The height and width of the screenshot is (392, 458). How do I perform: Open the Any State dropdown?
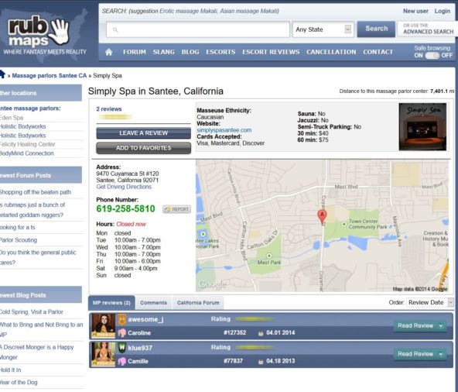(x=323, y=29)
